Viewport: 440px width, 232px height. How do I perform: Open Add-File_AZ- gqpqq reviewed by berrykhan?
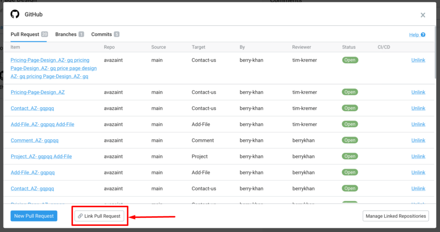[x=33, y=172]
